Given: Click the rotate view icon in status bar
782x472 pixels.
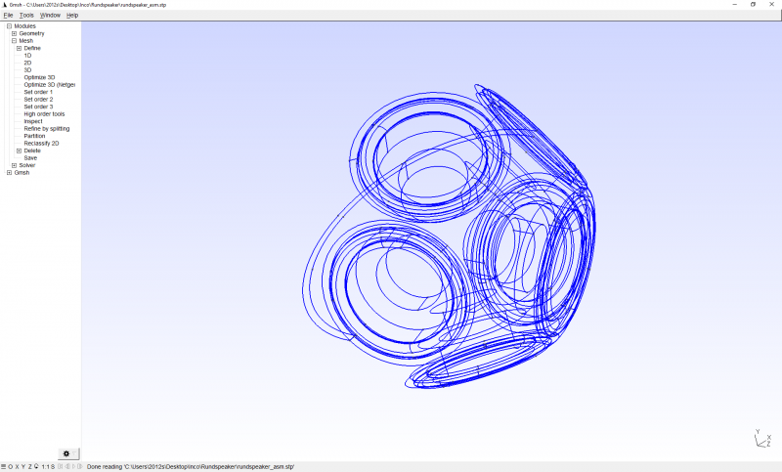Looking at the screenshot, I should 36,467.
